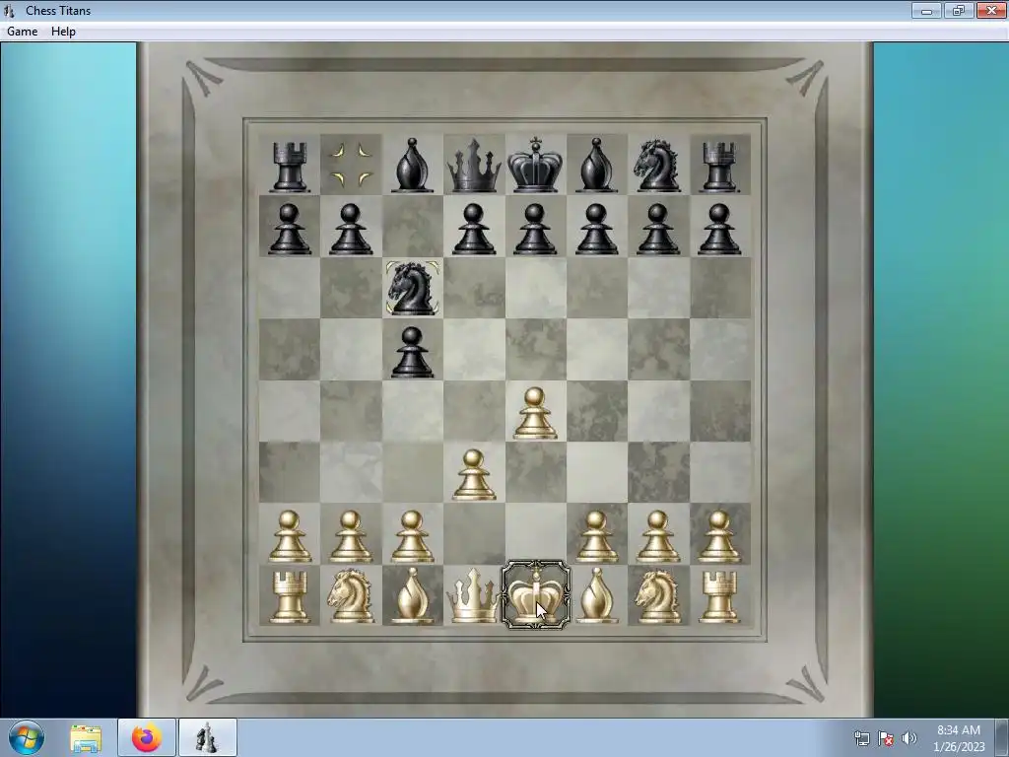Click the white rook on h1
Screen dimensions: 1009x757
pos(719,596)
